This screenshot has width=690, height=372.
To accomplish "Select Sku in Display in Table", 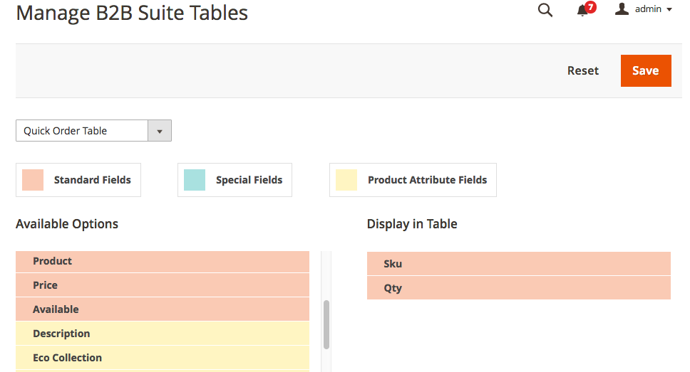I will pos(518,264).
